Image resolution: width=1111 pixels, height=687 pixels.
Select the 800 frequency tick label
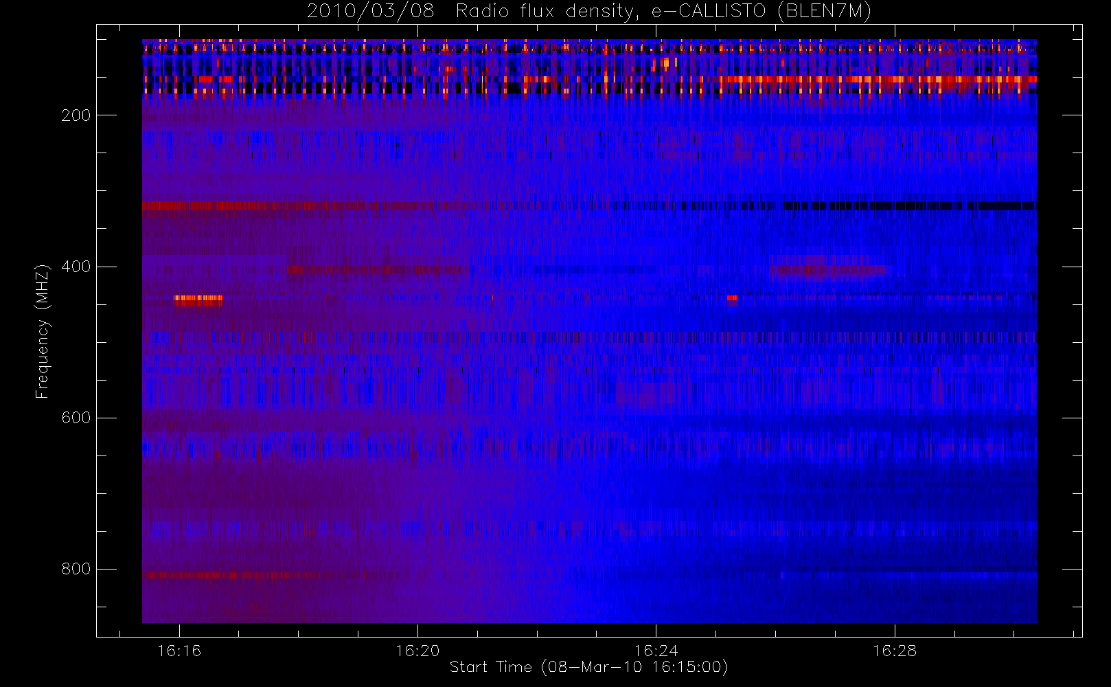pyautogui.click(x=76, y=569)
